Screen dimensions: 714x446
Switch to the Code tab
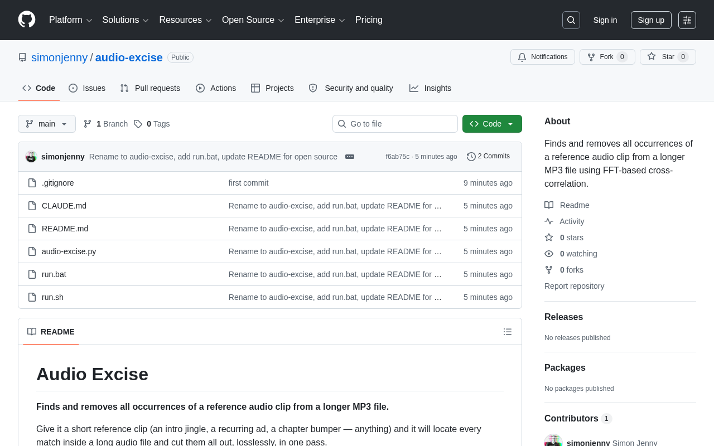click(x=39, y=88)
